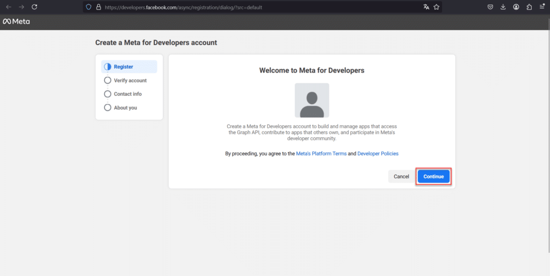550x276 pixels.
Task: Select the Register step
Action: pos(129,67)
